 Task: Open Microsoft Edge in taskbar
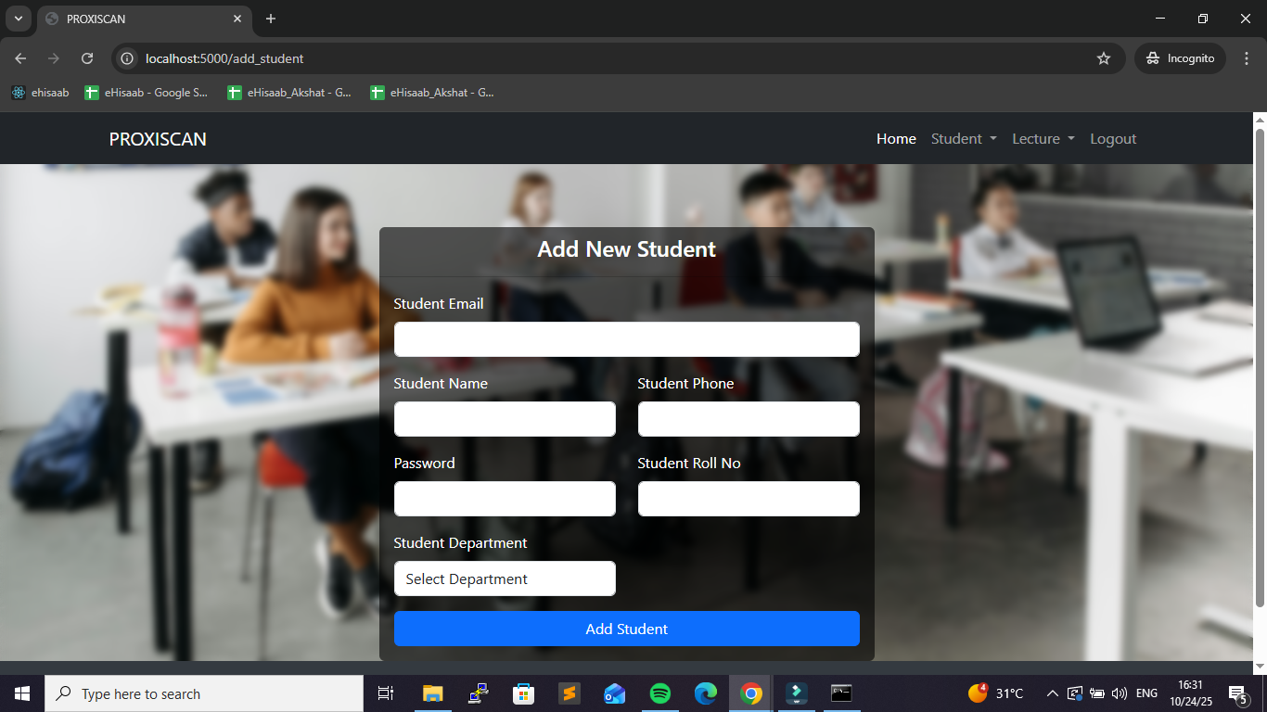tap(706, 693)
